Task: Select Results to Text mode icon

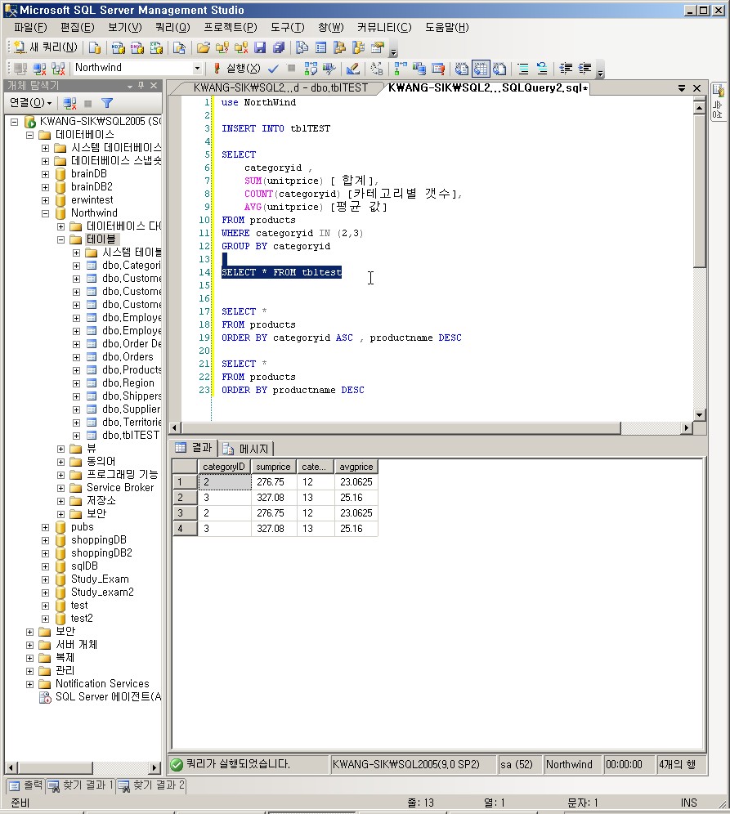Action: coord(462,68)
